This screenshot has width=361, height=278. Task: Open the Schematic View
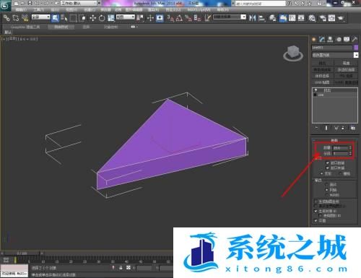click(x=301, y=18)
